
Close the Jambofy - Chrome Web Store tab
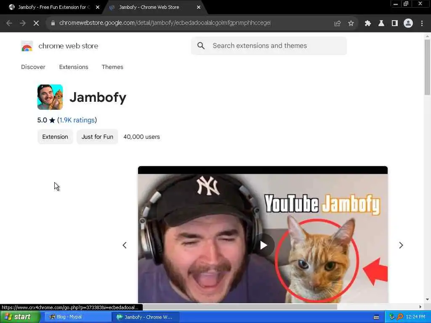point(199,8)
